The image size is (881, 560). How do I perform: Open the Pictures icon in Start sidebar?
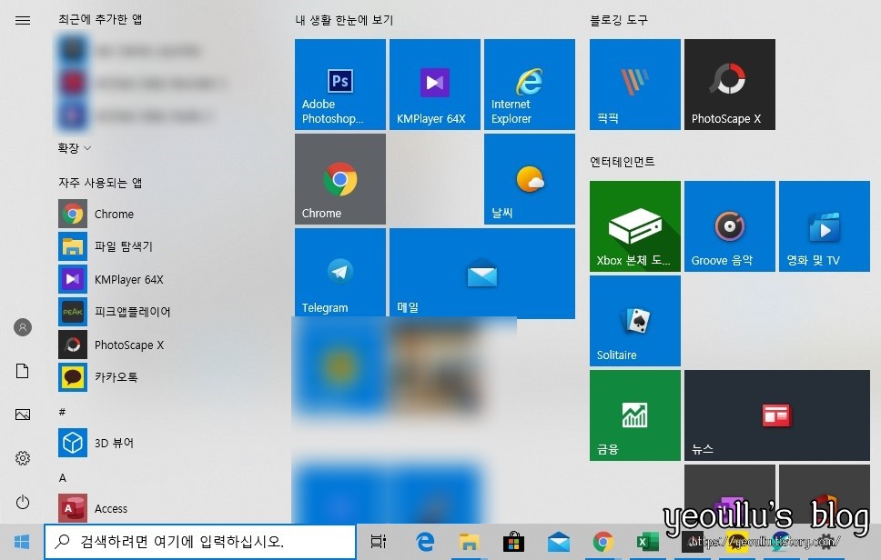click(x=23, y=415)
